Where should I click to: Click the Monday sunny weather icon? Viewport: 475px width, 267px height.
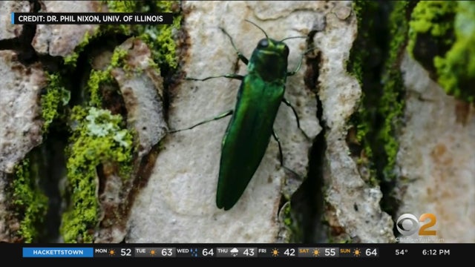[112, 252]
